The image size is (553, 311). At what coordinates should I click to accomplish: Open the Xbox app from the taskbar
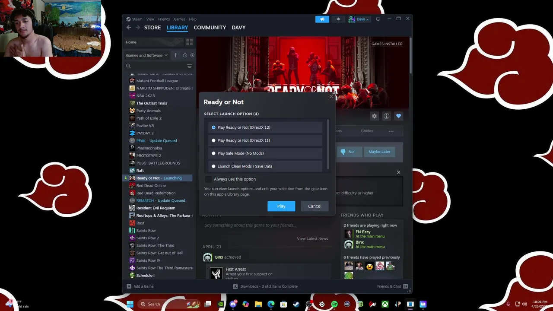[385, 304]
